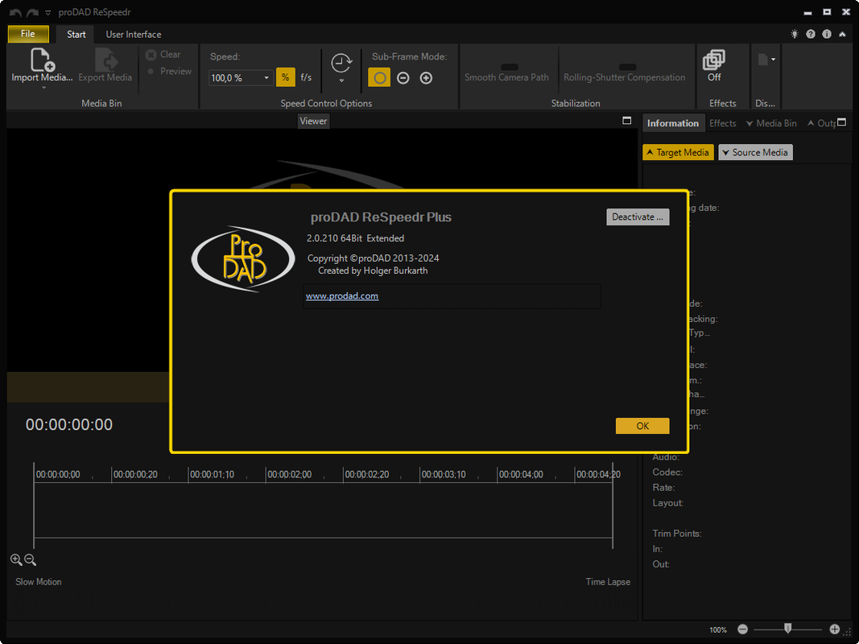The height and width of the screenshot is (644, 859).
Task: Click the lightbulb hints icon
Action: (x=795, y=34)
